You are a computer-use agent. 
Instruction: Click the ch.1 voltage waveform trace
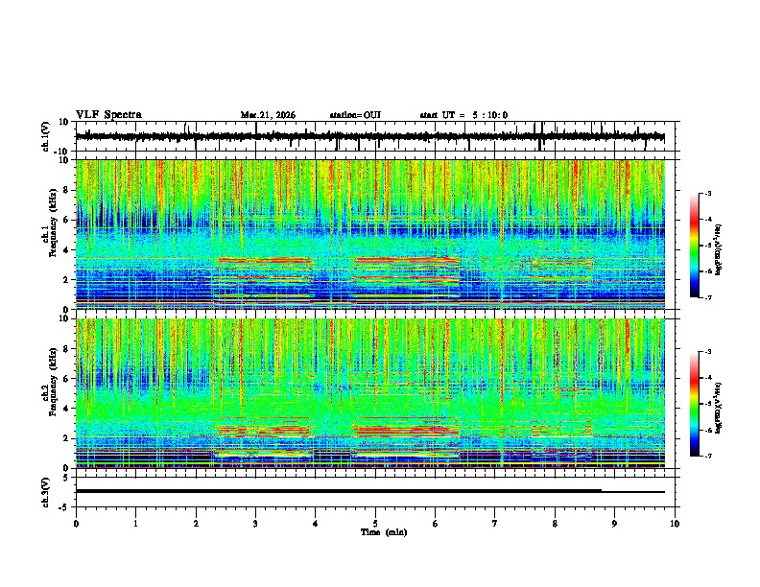[369, 137]
